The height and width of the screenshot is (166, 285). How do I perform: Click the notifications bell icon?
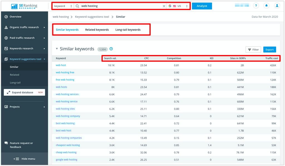coord(266,6)
